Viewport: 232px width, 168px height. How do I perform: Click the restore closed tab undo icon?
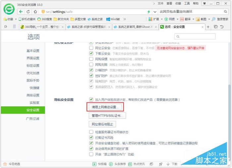click(x=222, y=27)
